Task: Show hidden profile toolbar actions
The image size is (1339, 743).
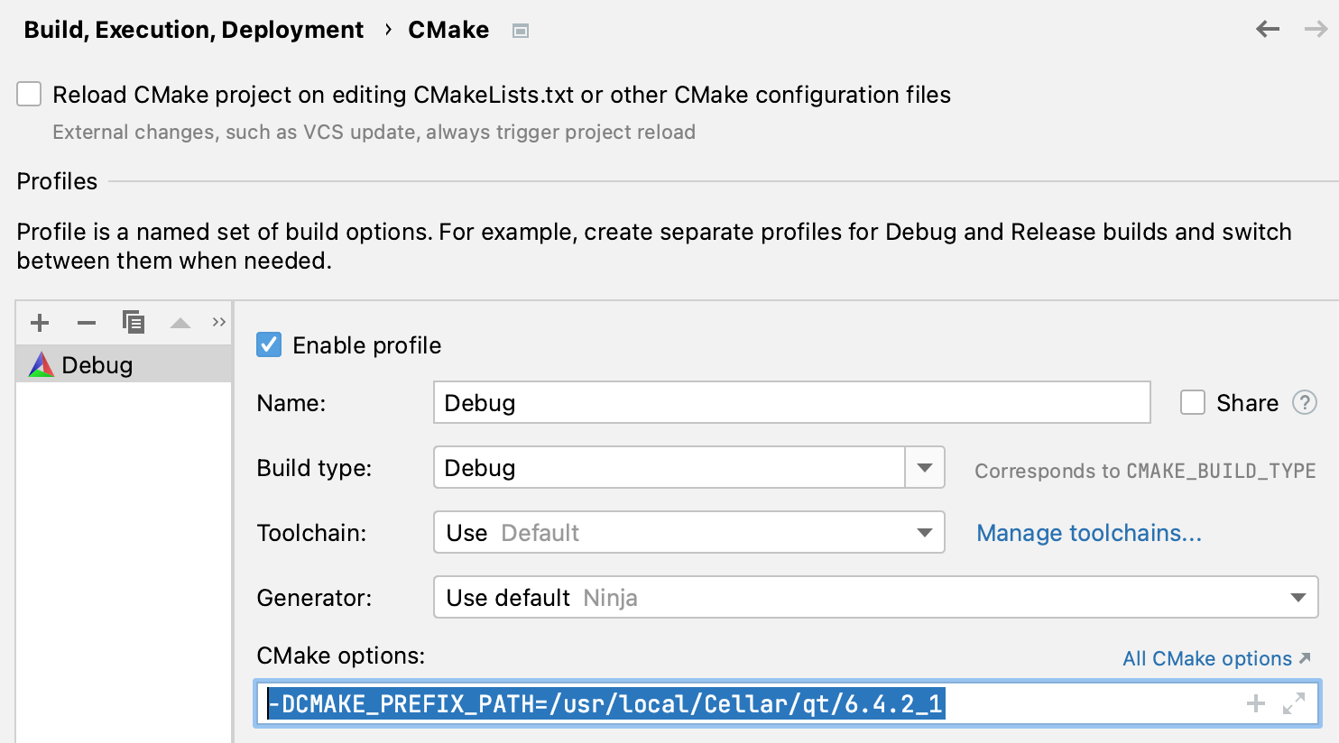Action: tap(218, 323)
